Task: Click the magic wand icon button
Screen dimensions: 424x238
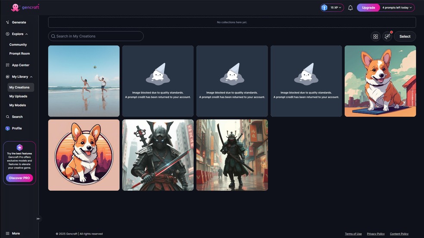Action: point(387,37)
